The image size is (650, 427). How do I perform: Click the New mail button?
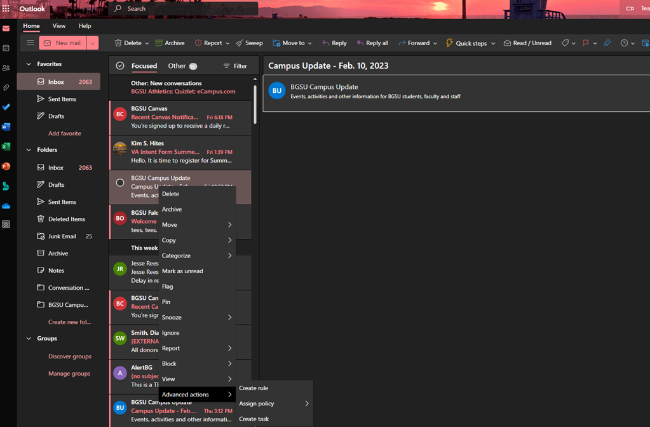[63, 43]
